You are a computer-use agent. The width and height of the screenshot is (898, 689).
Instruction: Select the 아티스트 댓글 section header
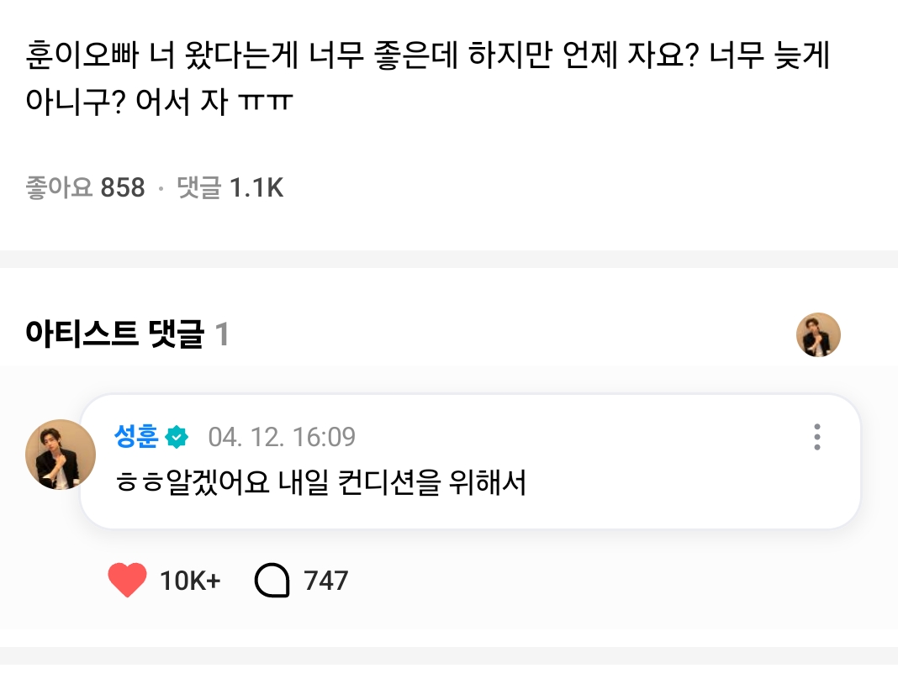click(114, 335)
